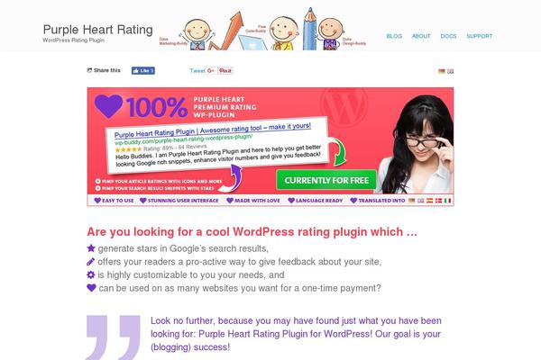Click the Dave Marketing-Buddy cartoon character
541x360 pixels.
tap(197, 34)
